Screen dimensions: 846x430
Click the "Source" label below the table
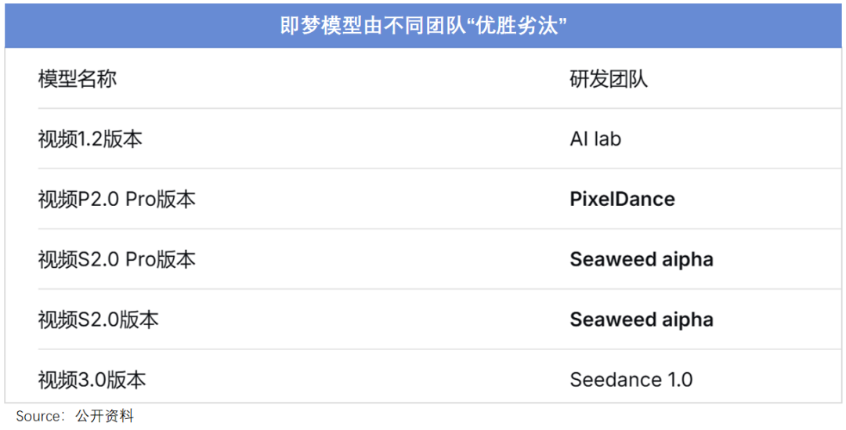click(x=39, y=416)
